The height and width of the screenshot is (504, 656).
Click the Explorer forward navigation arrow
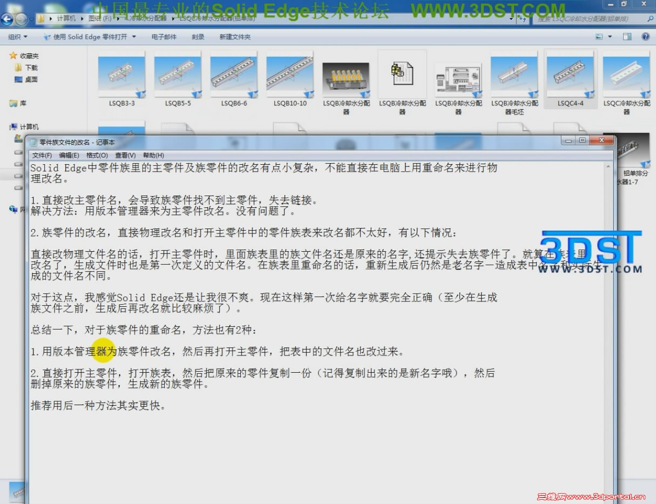point(21,19)
